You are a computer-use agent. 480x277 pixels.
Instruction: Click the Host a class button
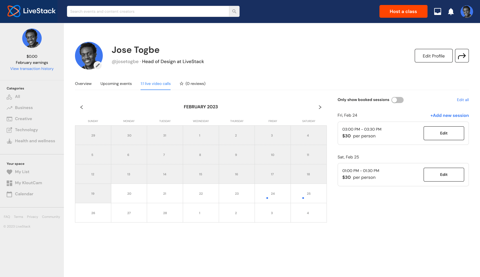403,11
